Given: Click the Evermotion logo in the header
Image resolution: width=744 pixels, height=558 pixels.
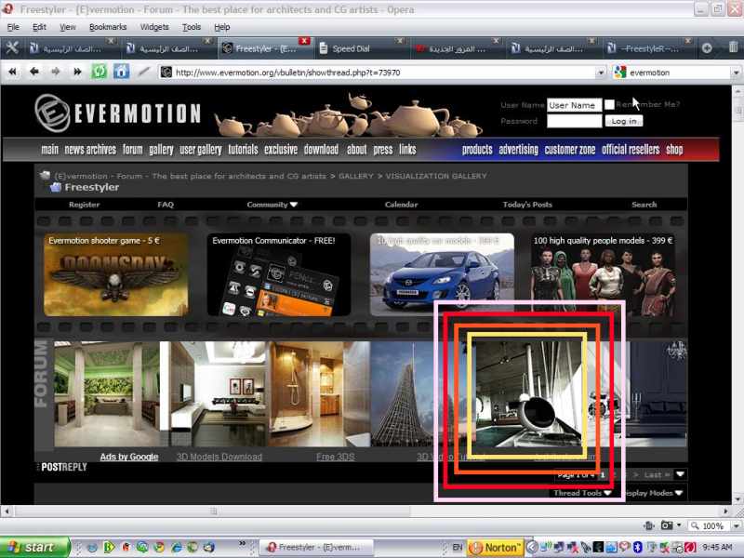Looking at the screenshot, I should (x=118, y=113).
